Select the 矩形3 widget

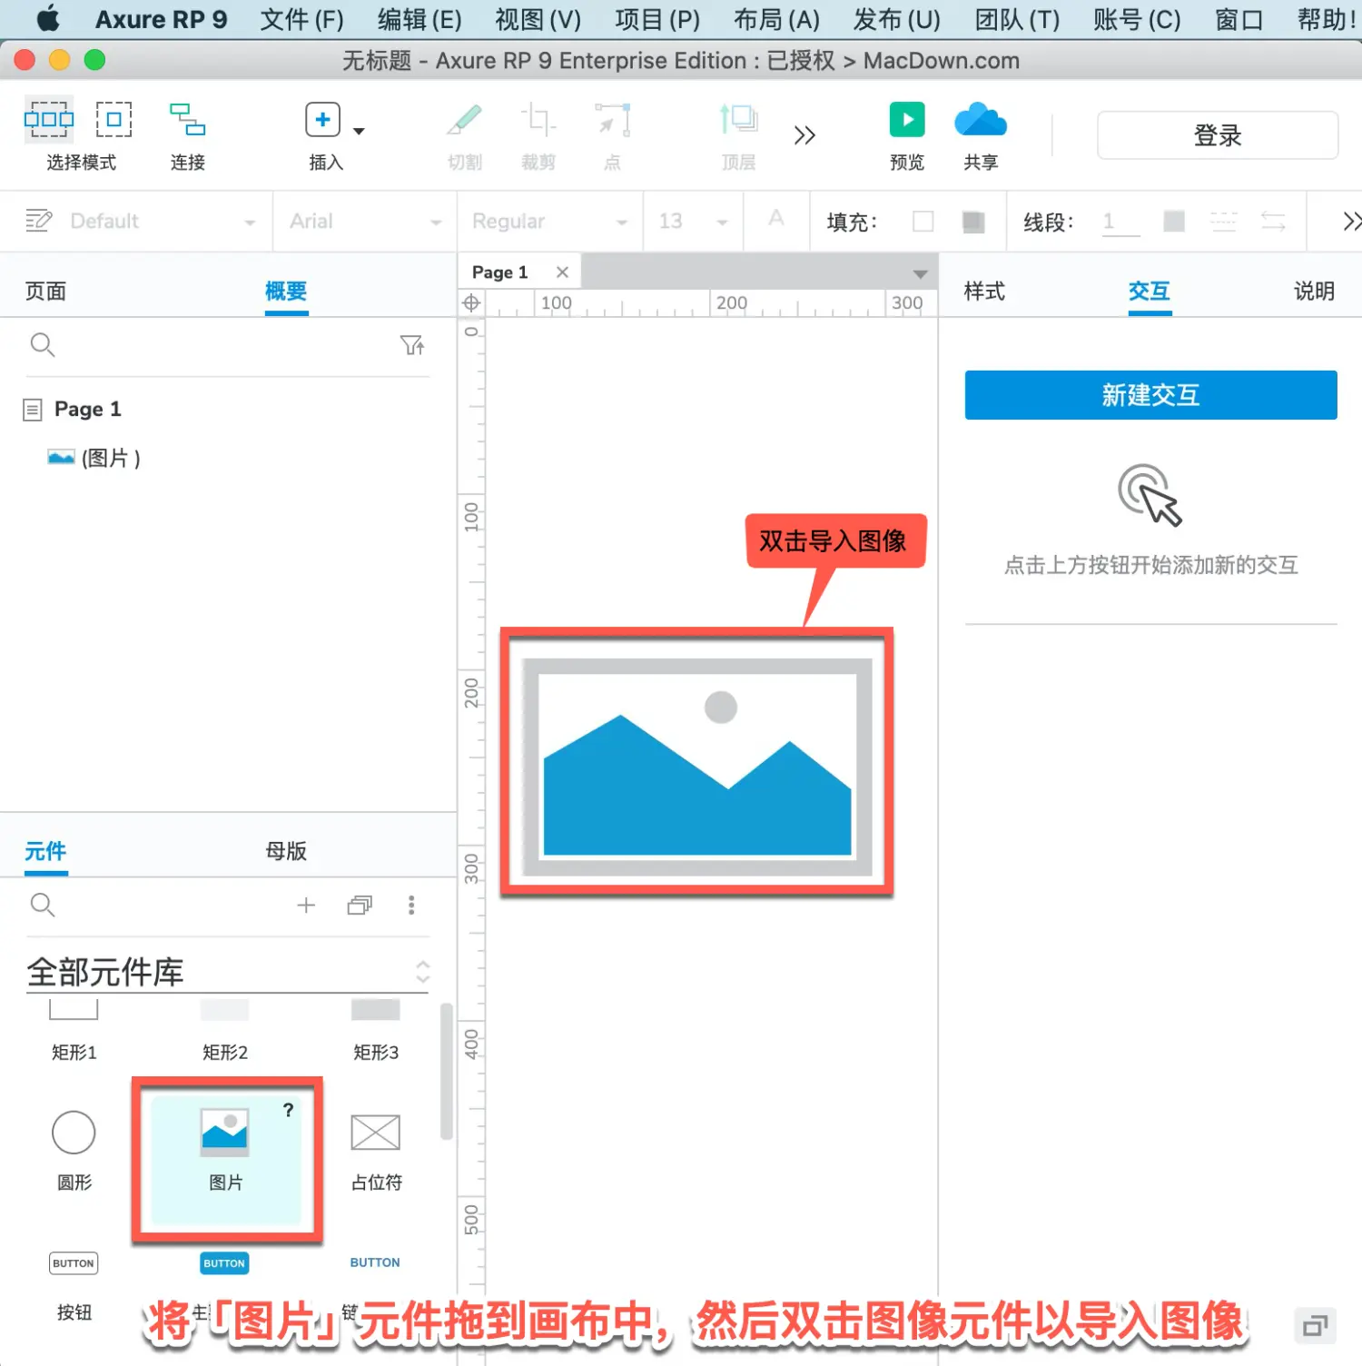[x=376, y=1031]
